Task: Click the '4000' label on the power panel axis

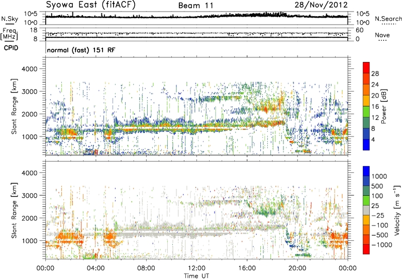Action: point(29,69)
